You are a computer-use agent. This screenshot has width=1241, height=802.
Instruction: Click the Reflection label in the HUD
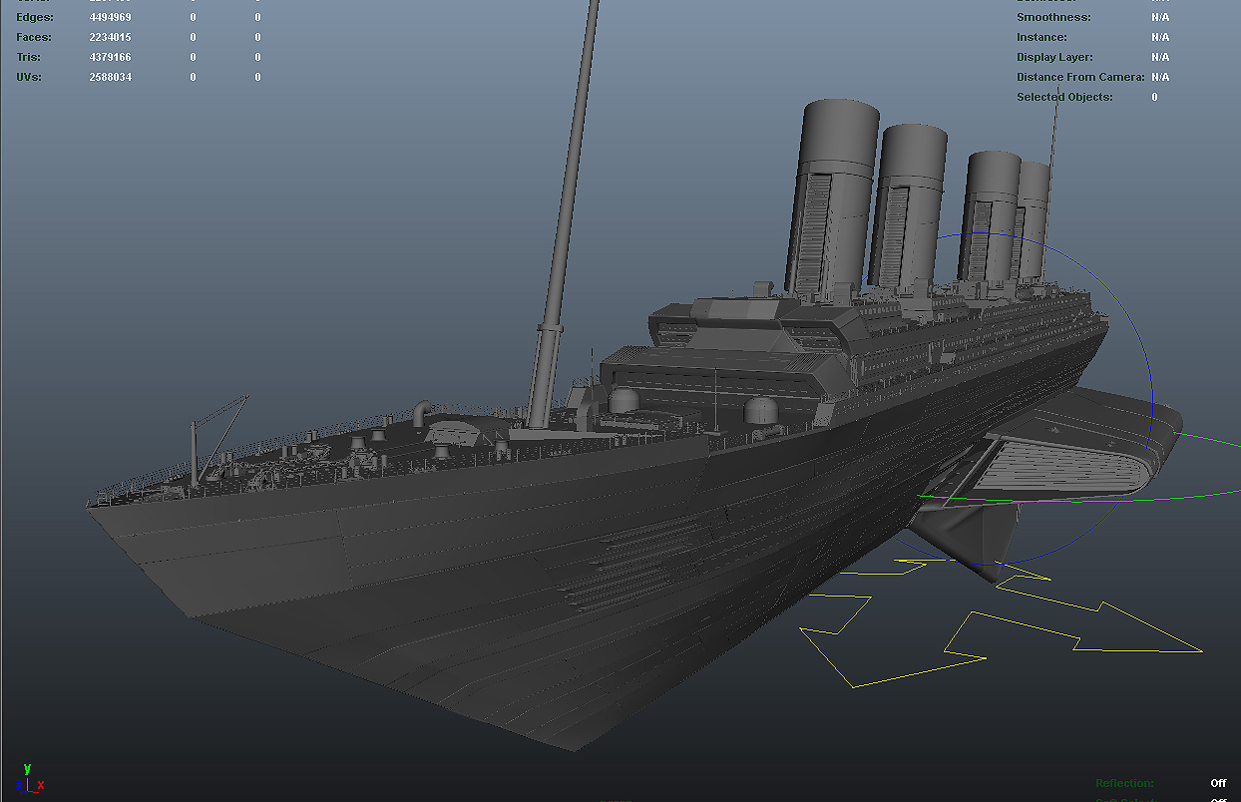(x=1124, y=783)
